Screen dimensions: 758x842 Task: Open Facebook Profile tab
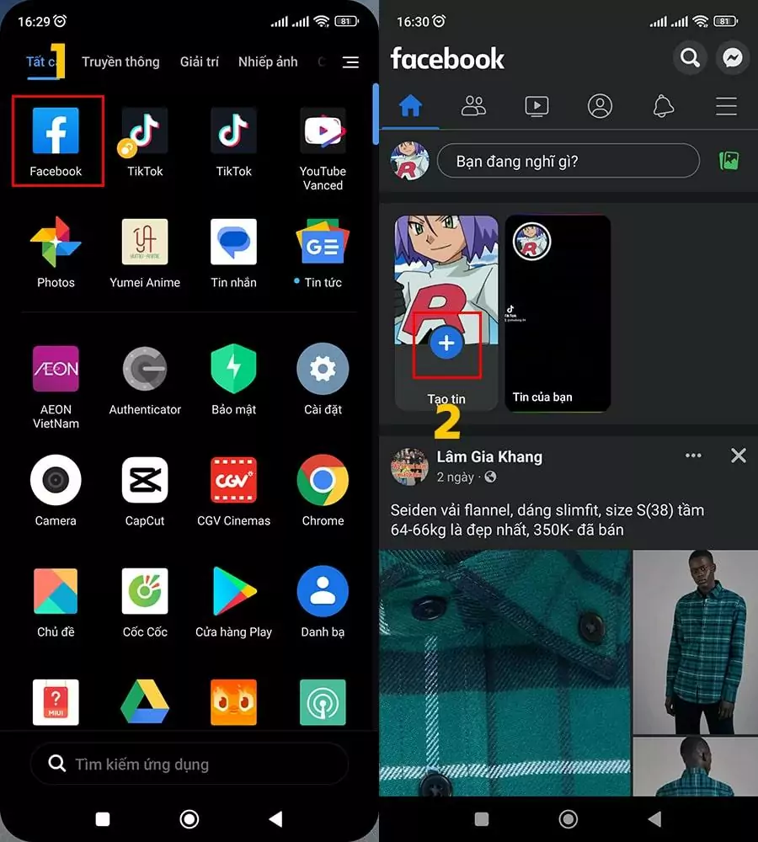[600, 106]
